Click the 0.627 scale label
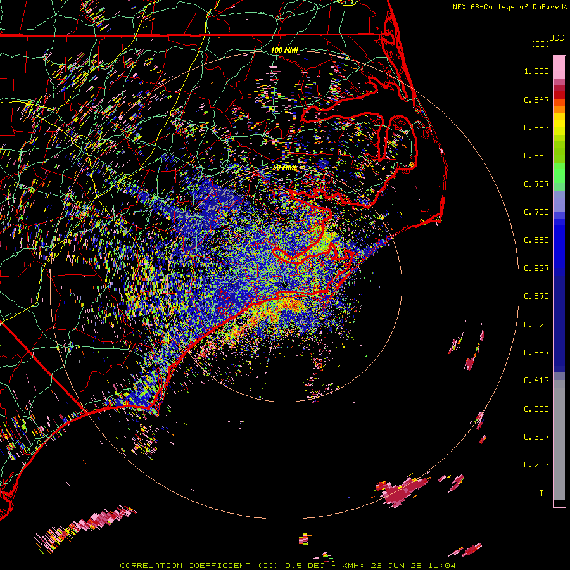570x570 pixels. 536,269
